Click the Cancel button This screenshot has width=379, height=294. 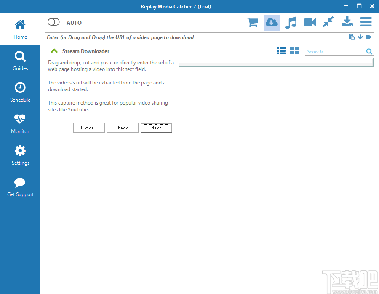coord(89,128)
